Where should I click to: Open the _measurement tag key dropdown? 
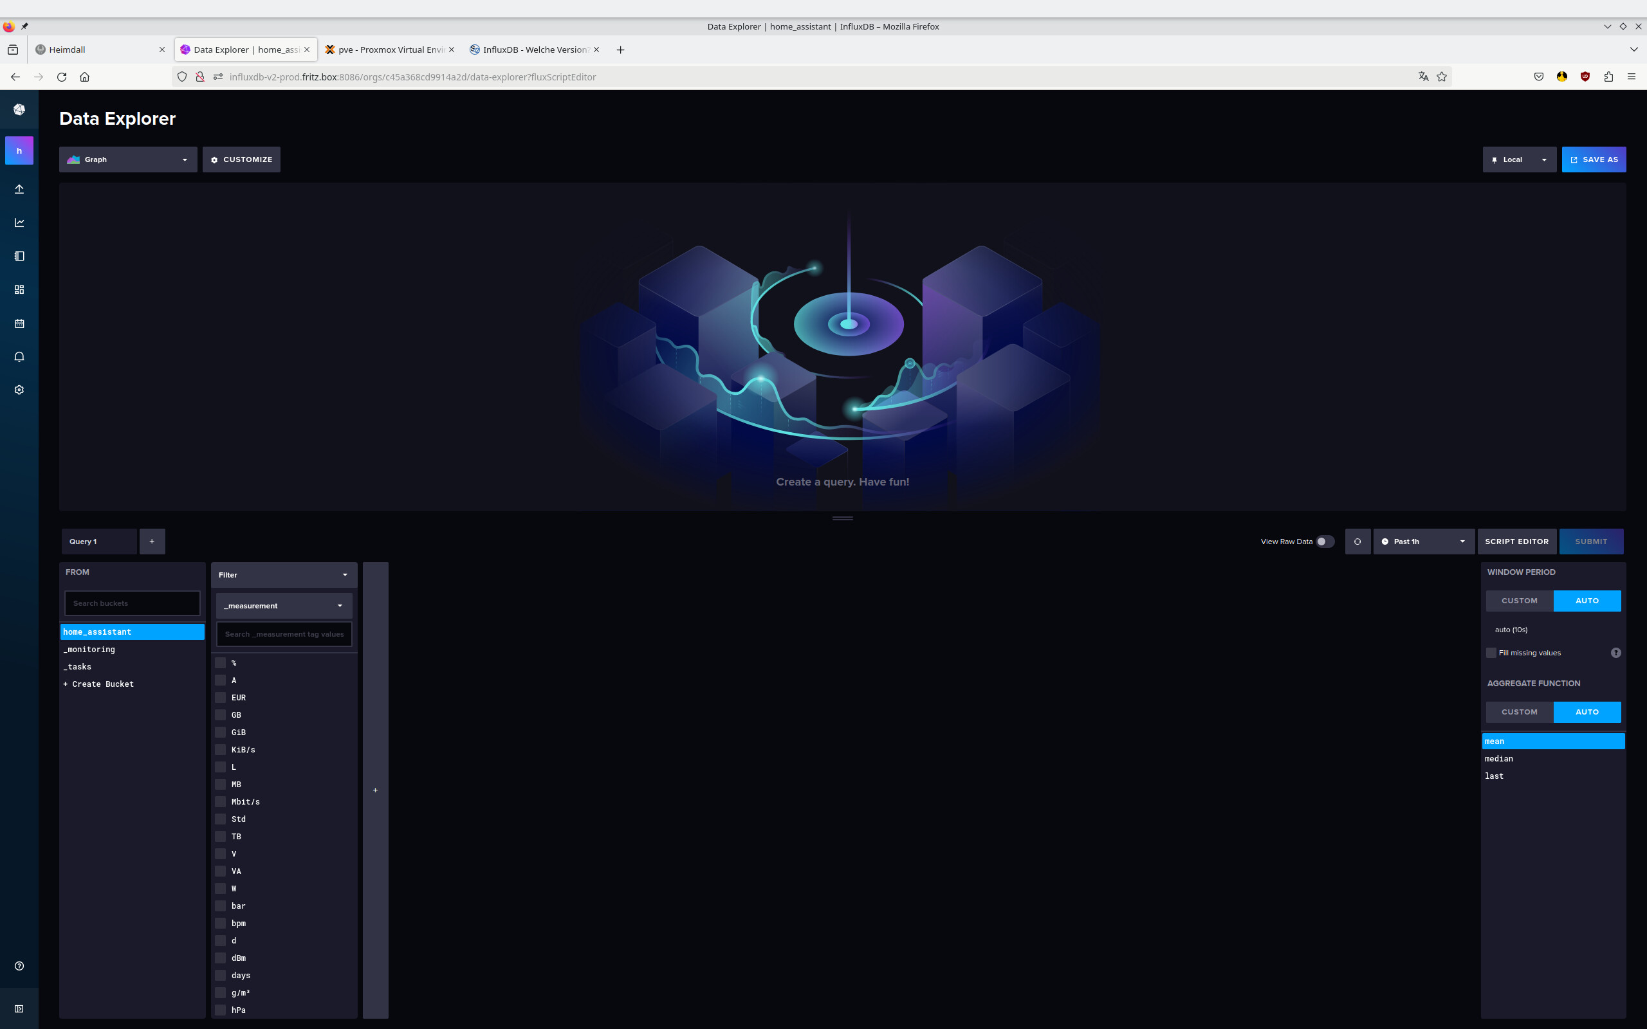click(284, 606)
